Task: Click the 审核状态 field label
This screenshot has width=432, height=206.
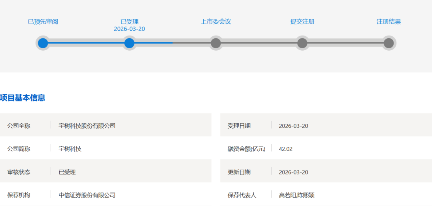Action: click(x=19, y=172)
